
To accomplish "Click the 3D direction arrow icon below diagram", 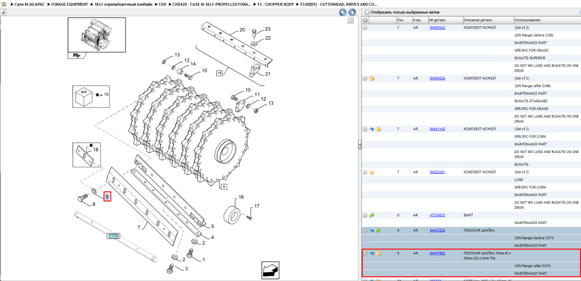I will (x=270, y=270).
